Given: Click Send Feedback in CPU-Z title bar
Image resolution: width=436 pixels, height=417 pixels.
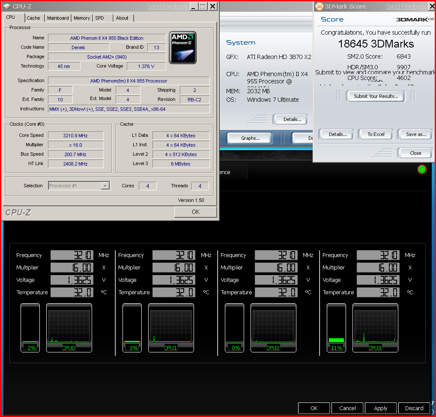Looking at the screenshot, I should [167, 6].
